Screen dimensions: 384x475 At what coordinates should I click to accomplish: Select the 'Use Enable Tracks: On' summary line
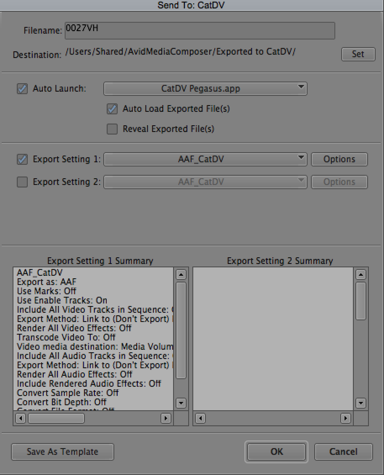(x=62, y=301)
